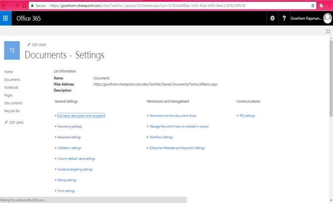This screenshot has height=203, width=333.
Task: Open Column default value settings
Action: click(76, 158)
